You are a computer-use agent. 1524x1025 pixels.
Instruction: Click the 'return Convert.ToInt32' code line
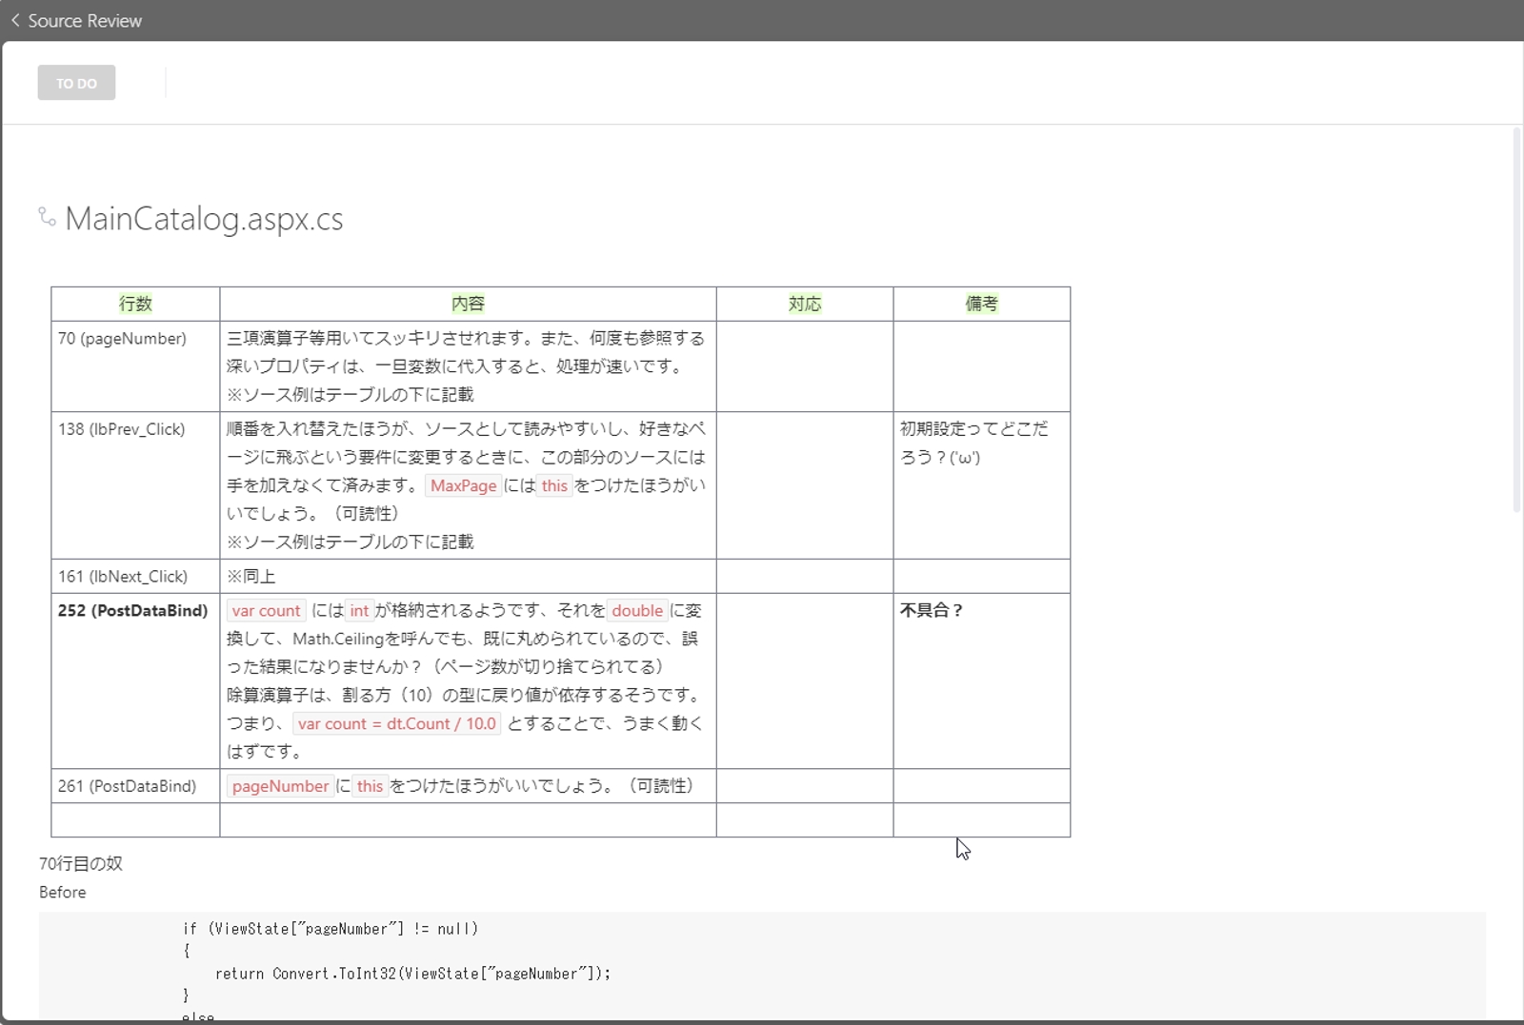point(412,974)
